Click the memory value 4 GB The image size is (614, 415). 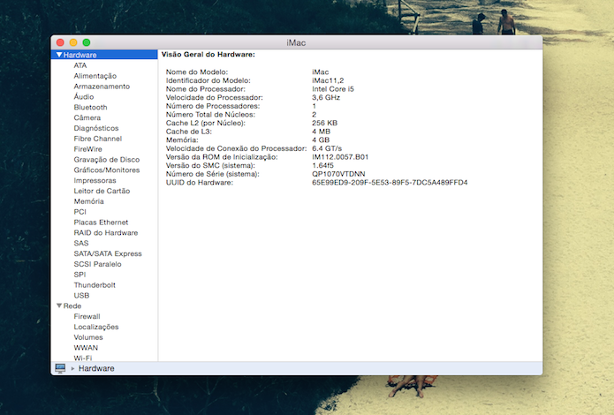pos(321,140)
